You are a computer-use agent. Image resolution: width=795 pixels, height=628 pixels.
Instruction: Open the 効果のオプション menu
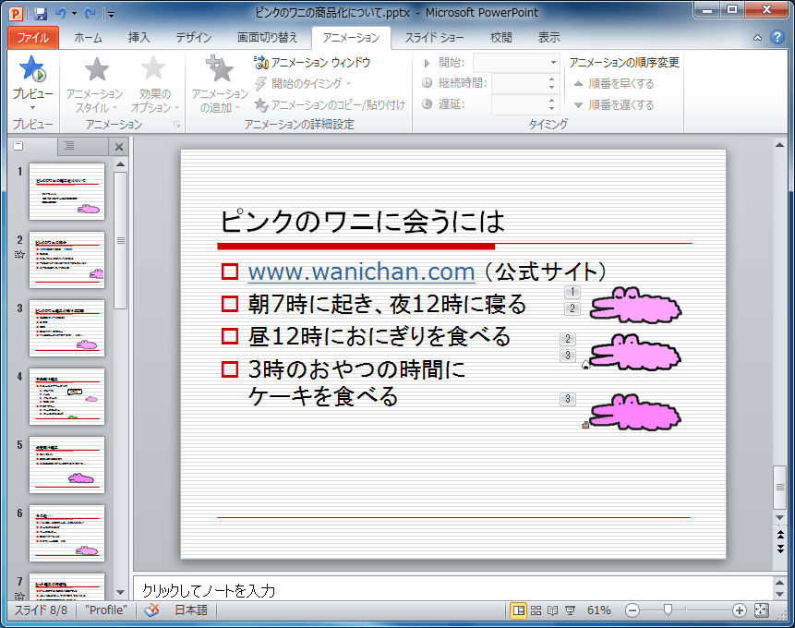tap(154, 84)
